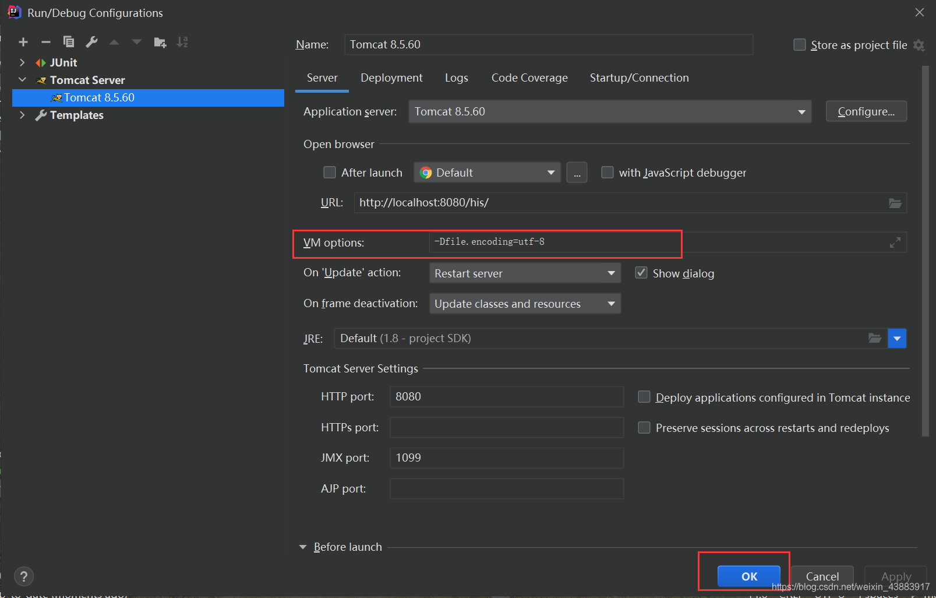Collapse the Tomcat Server tree node
The width and height of the screenshot is (936, 598).
[x=22, y=80]
